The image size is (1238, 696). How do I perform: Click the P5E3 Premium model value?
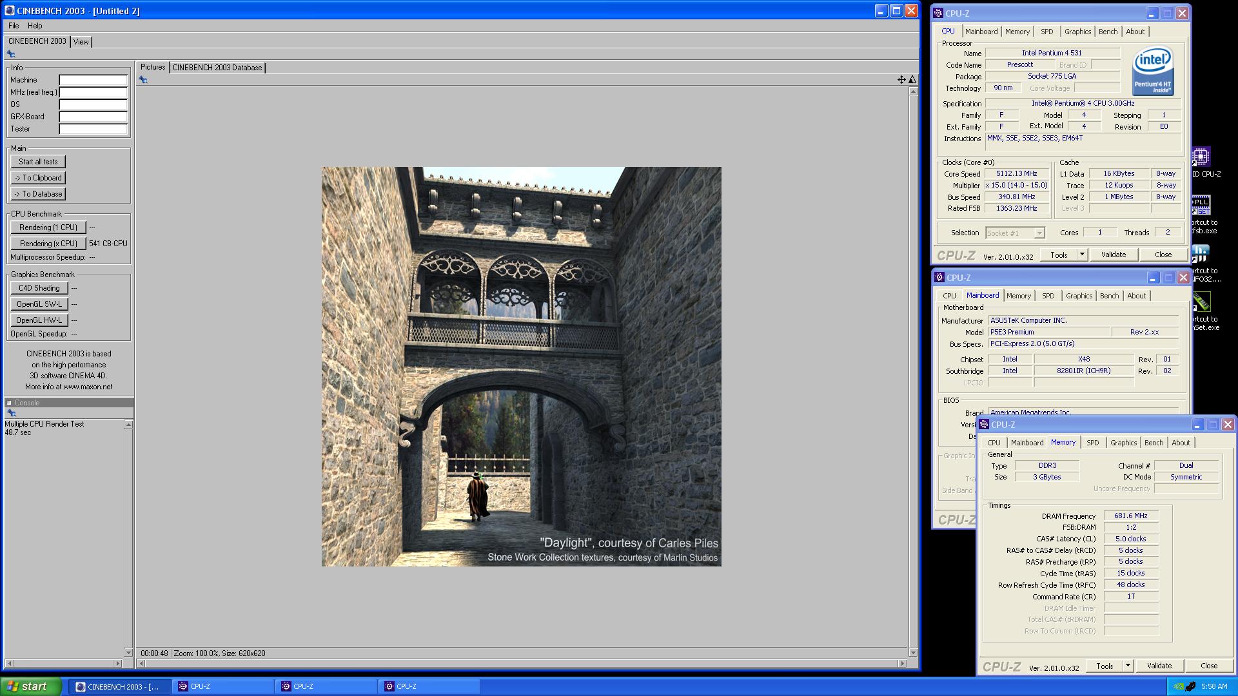click(x=1049, y=333)
